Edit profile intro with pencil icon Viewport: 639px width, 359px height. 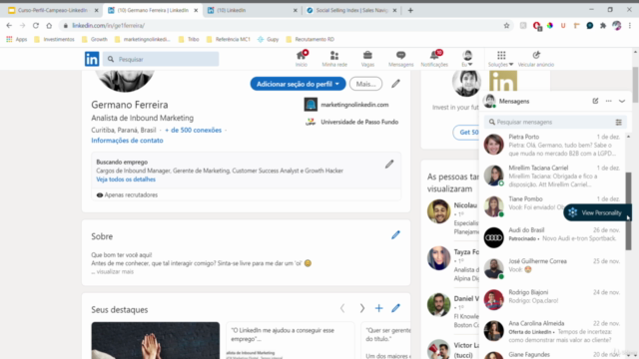click(x=395, y=84)
